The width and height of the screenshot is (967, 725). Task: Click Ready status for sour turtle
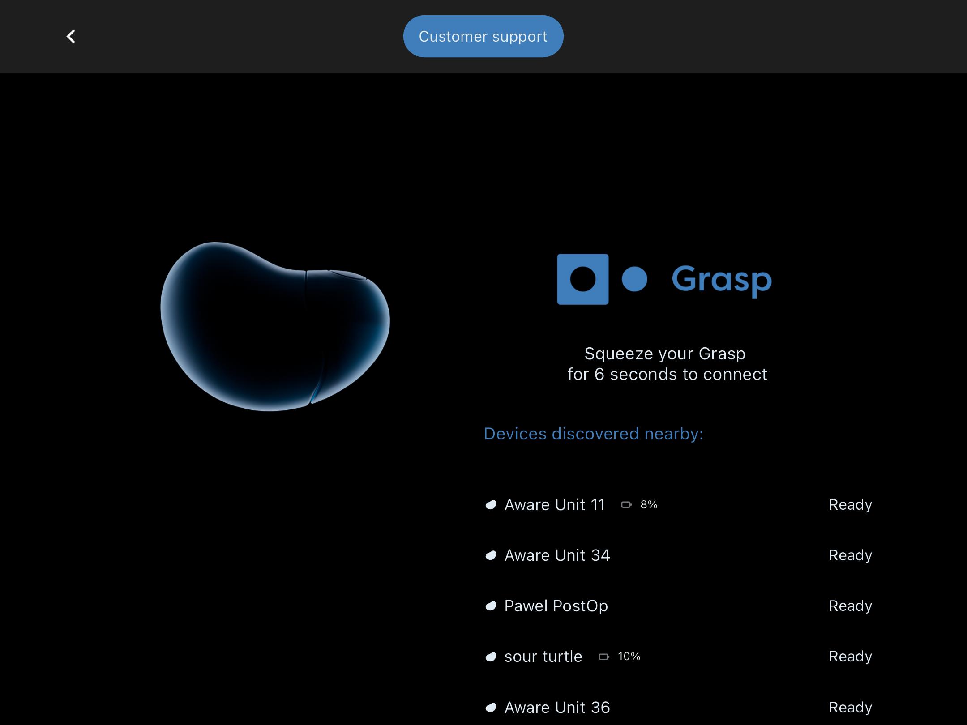[850, 657]
